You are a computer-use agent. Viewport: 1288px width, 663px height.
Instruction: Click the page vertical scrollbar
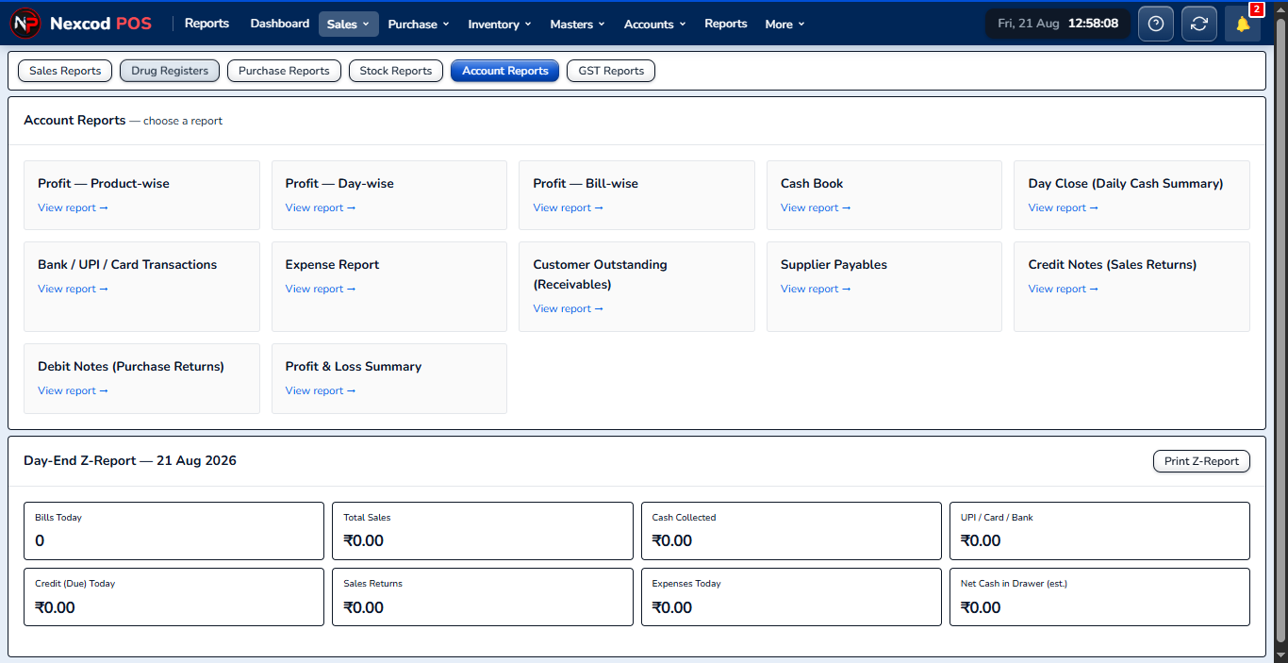[x=1280, y=331]
